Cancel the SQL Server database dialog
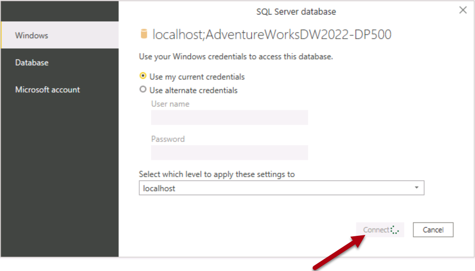This screenshot has width=475, height=271. coord(433,230)
